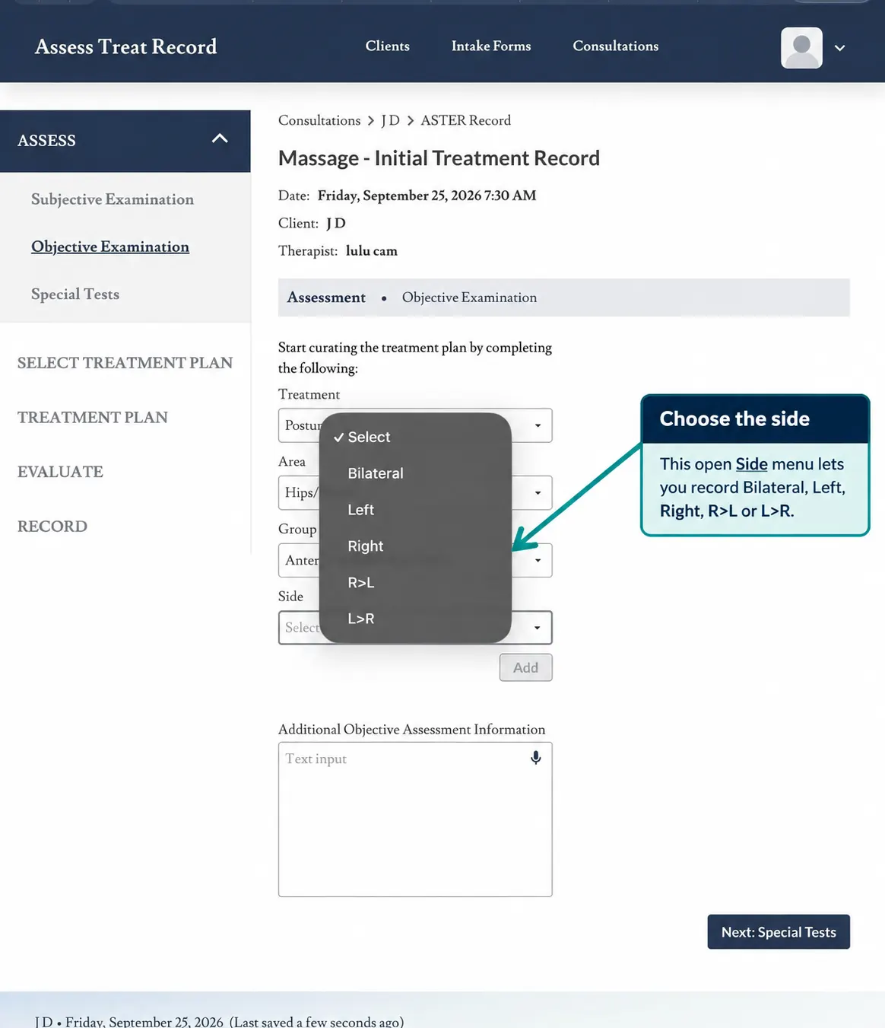Image resolution: width=885 pixels, height=1028 pixels.
Task: Click Choose the side tooltip title
Action: coord(734,419)
